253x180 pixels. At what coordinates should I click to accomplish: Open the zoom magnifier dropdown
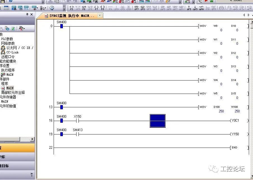coord(43,8)
